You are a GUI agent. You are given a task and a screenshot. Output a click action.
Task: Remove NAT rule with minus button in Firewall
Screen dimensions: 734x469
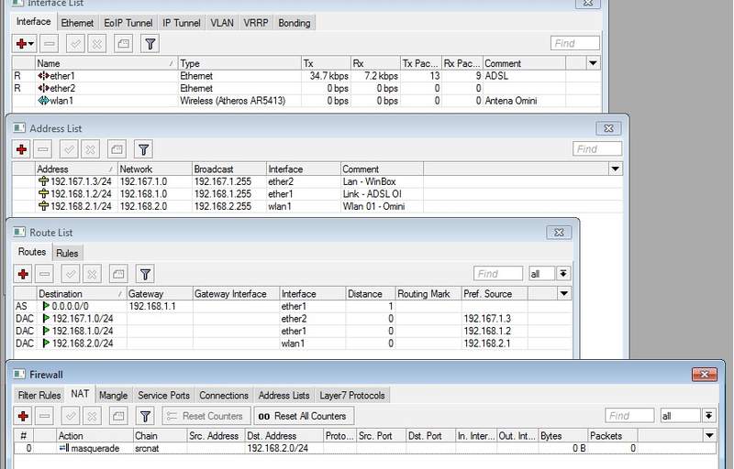pyautogui.click(x=44, y=416)
